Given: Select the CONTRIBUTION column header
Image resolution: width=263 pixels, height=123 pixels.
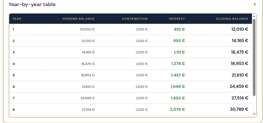Looking at the screenshot, I should 135,19.
